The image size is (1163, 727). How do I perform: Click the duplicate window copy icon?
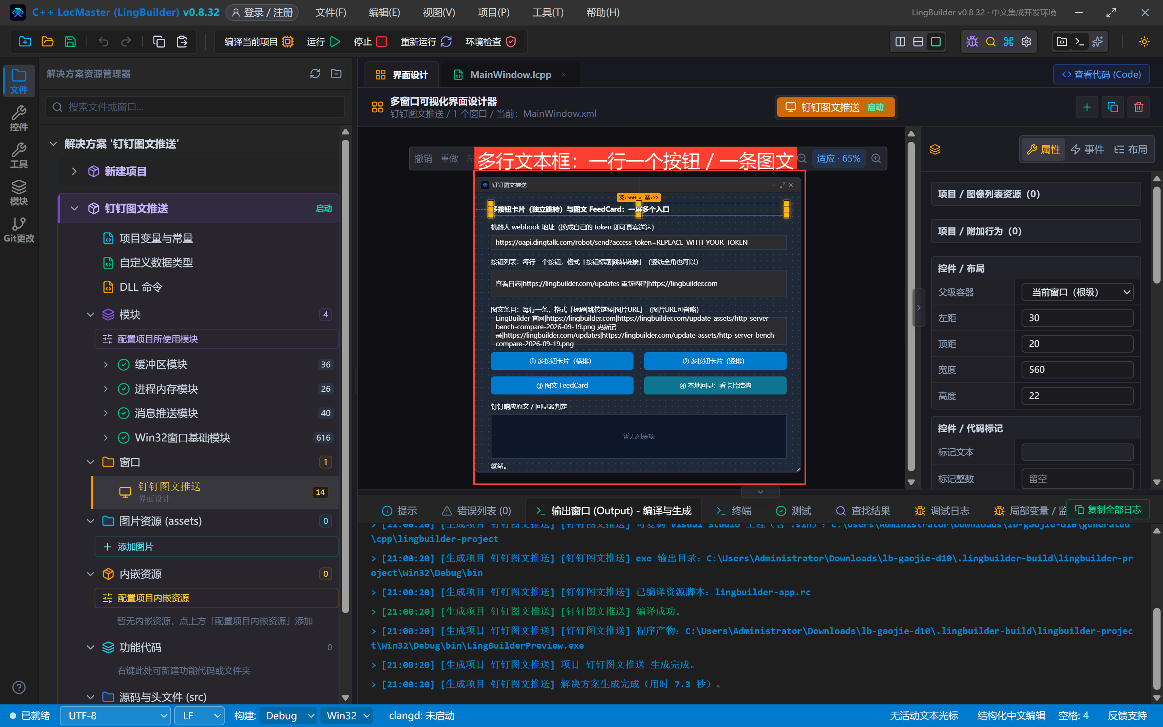click(1112, 107)
